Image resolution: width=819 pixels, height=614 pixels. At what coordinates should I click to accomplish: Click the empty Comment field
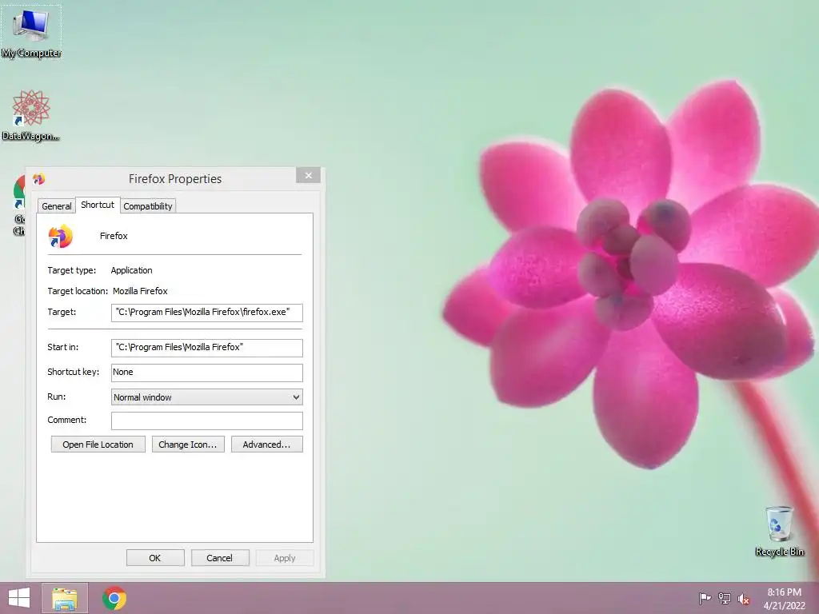click(207, 421)
